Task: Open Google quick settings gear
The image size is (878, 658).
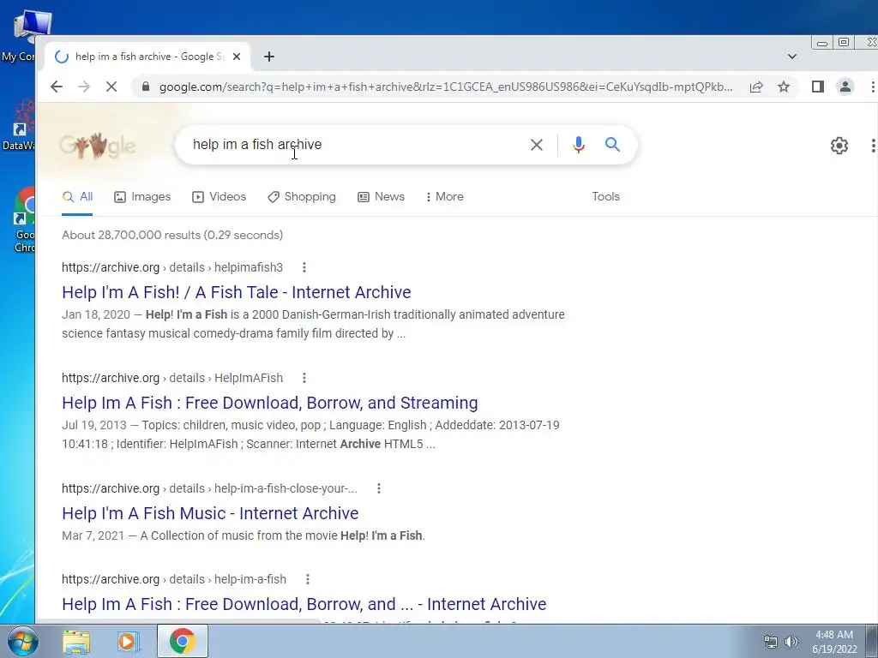Action: tap(839, 146)
